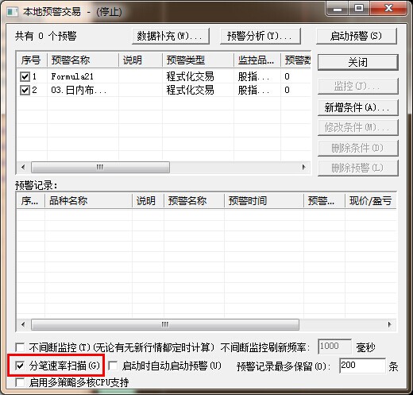Enable 不间断监控(T) checkbox

20,347
